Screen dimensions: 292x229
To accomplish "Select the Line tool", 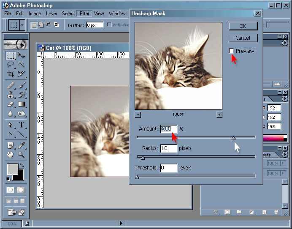I will [22, 134].
